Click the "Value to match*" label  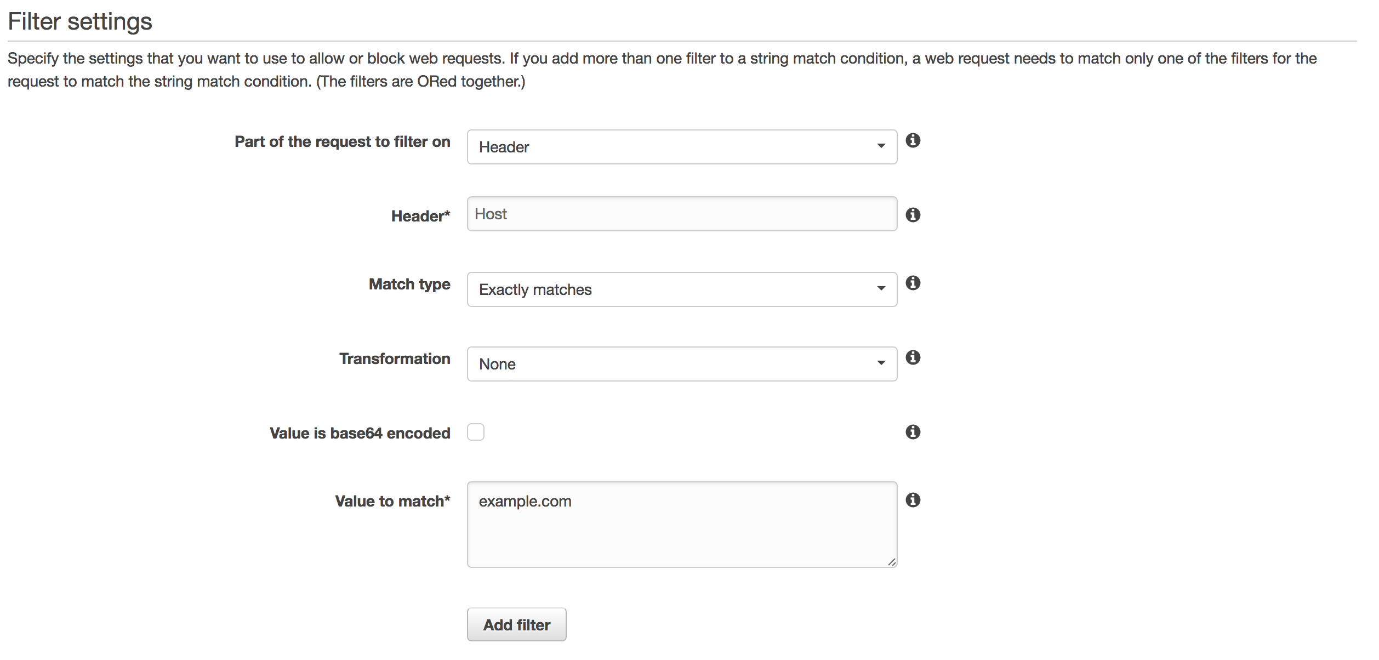[x=392, y=501]
